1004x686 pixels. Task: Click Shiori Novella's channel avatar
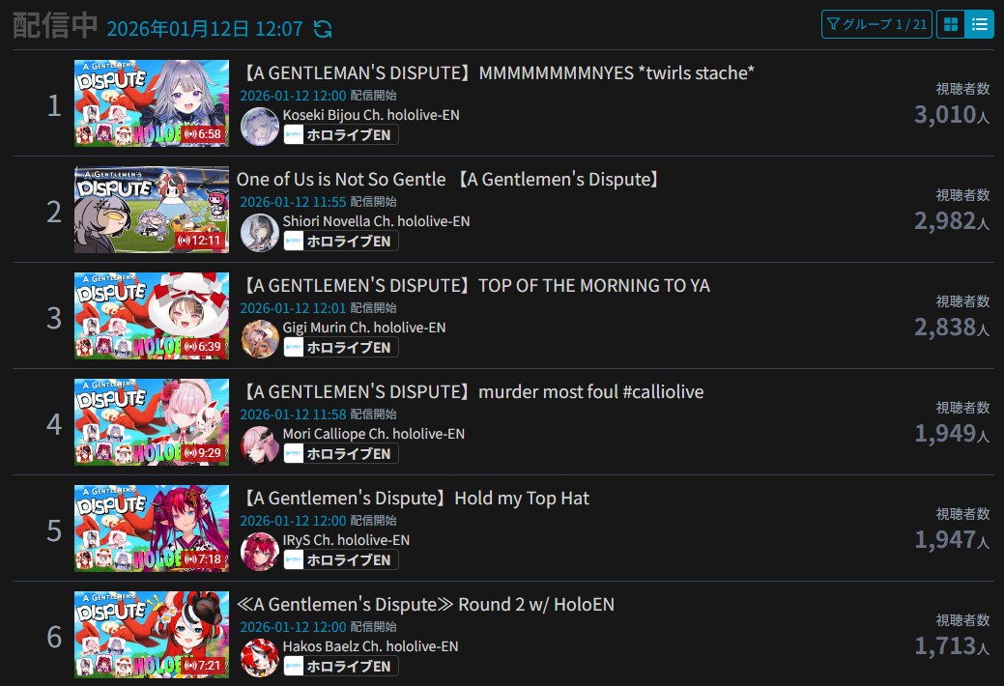(x=259, y=233)
